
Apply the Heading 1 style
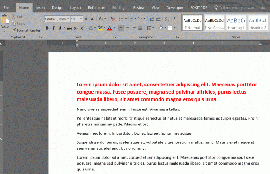pyautogui.click(x=236, y=23)
